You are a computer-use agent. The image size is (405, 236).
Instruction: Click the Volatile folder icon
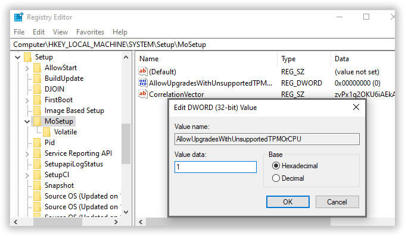(46, 132)
